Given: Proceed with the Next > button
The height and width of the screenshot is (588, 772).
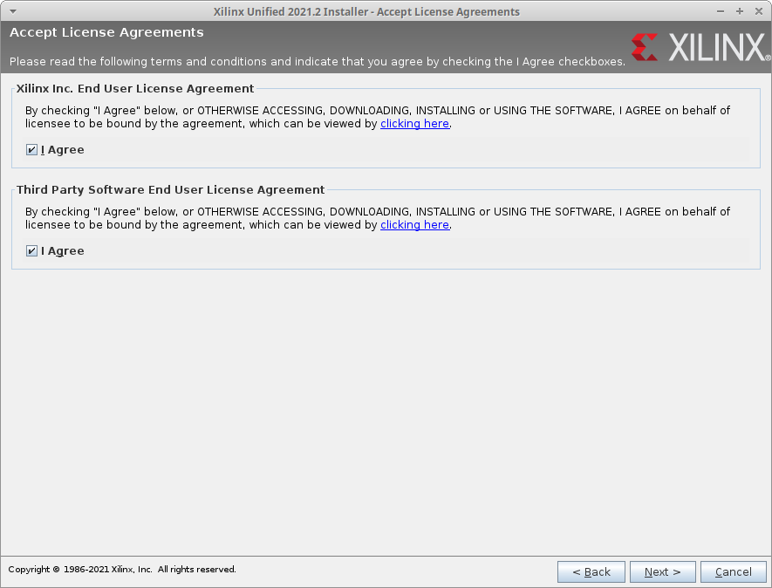Looking at the screenshot, I should click(x=662, y=572).
